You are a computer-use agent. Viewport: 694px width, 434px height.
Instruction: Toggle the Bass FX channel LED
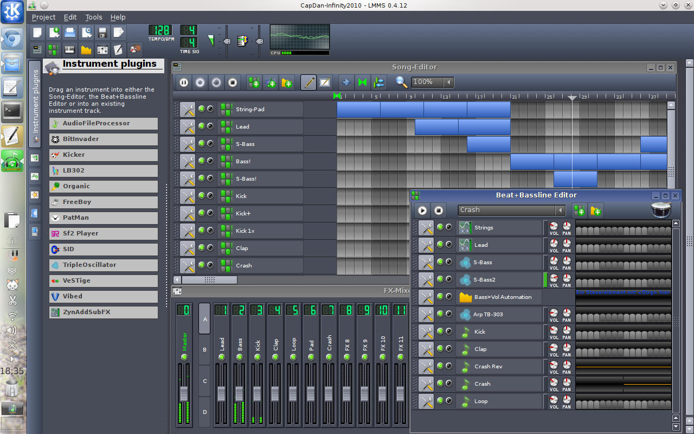240,357
